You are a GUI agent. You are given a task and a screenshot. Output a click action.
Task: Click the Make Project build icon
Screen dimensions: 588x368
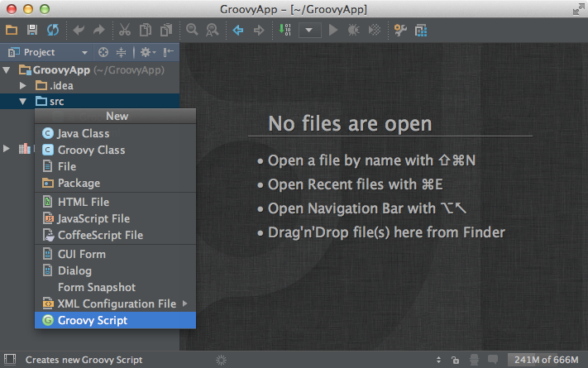click(x=285, y=30)
